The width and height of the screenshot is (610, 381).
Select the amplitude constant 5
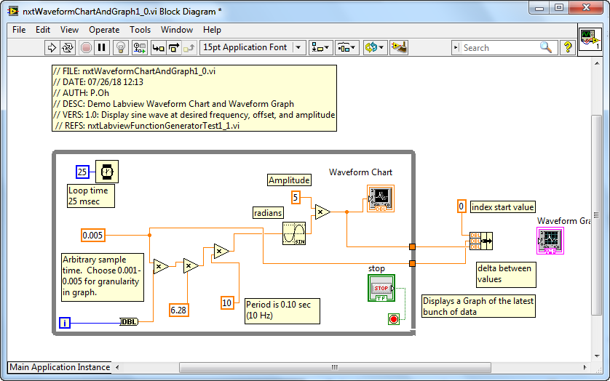(296, 198)
